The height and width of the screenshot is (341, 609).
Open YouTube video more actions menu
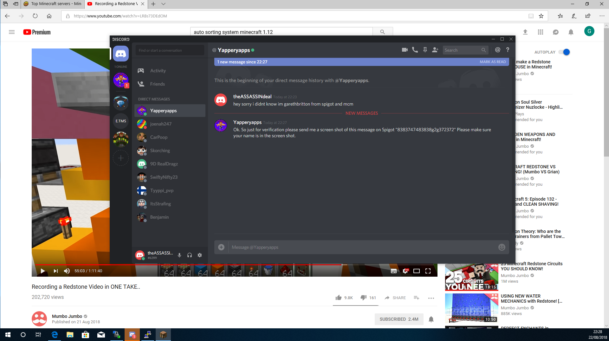point(431,298)
